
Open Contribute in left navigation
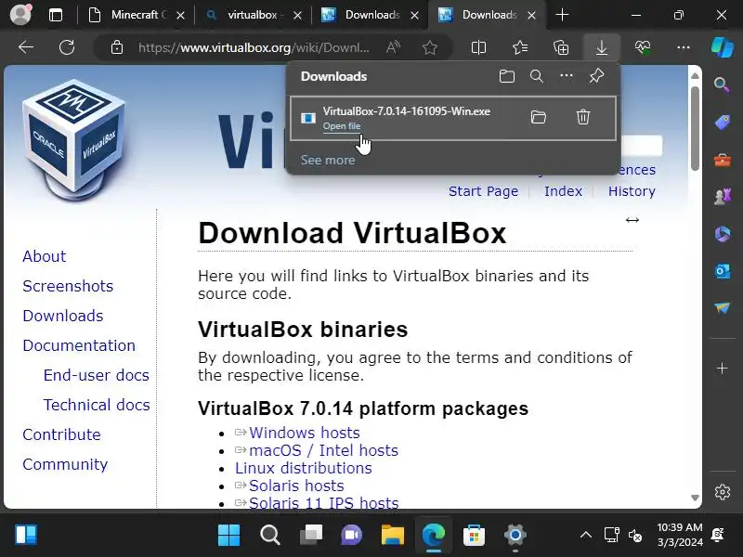coord(61,434)
